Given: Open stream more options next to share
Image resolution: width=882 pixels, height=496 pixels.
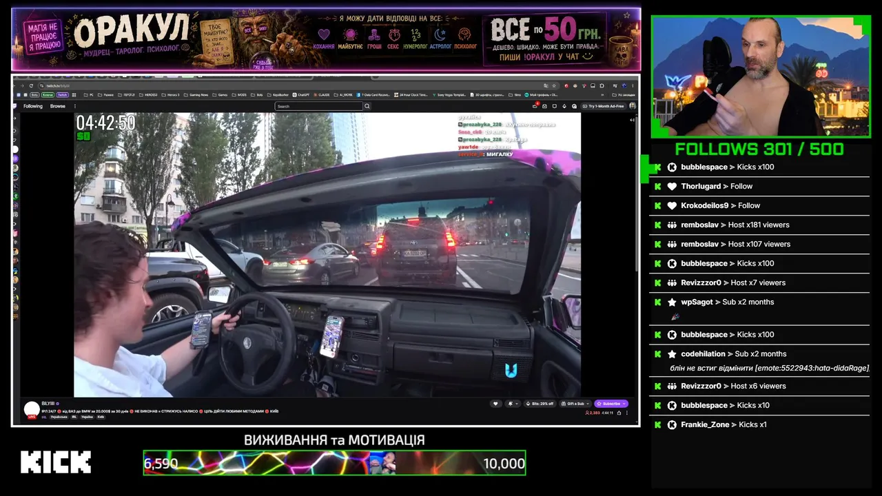Looking at the screenshot, I should pos(628,413).
